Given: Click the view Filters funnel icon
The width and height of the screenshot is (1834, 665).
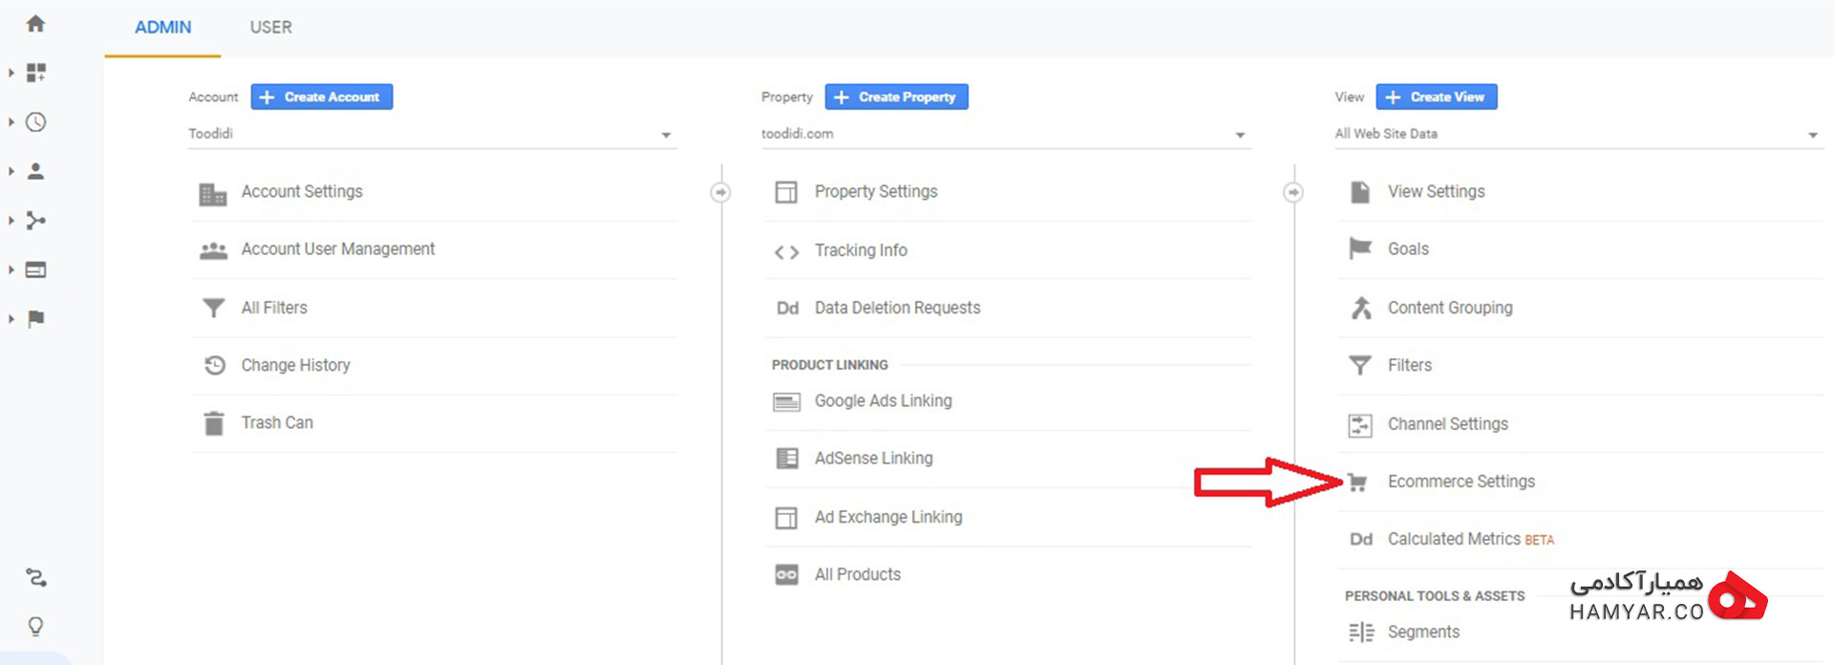Looking at the screenshot, I should 1360,365.
